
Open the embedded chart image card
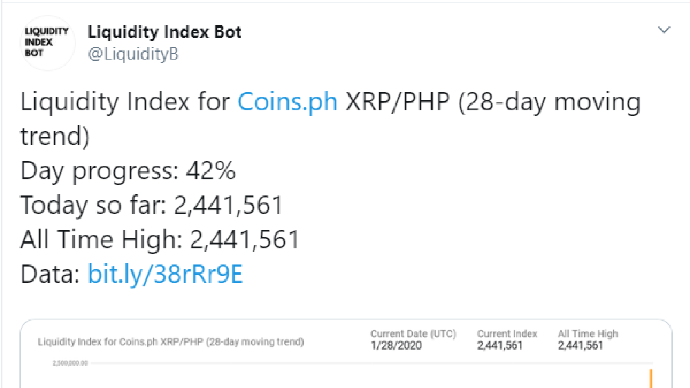click(346, 354)
